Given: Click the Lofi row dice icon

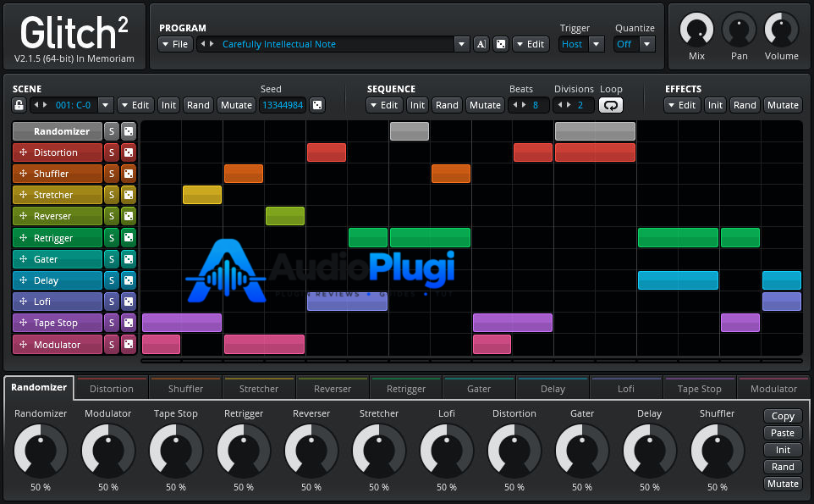Looking at the screenshot, I should [x=129, y=302].
